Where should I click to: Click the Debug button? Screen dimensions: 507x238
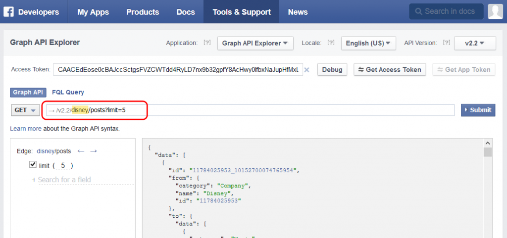(x=332, y=69)
